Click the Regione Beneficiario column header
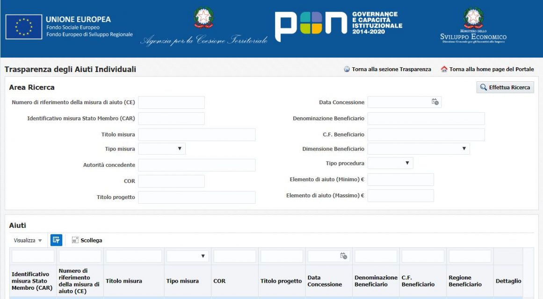This screenshot has height=299, width=543. click(x=471, y=281)
